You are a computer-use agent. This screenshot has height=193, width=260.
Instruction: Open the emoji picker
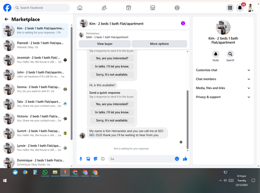pyautogui.click(x=177, y=159)
